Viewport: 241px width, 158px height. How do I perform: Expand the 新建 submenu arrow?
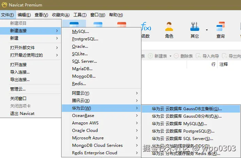click(57, 38)
